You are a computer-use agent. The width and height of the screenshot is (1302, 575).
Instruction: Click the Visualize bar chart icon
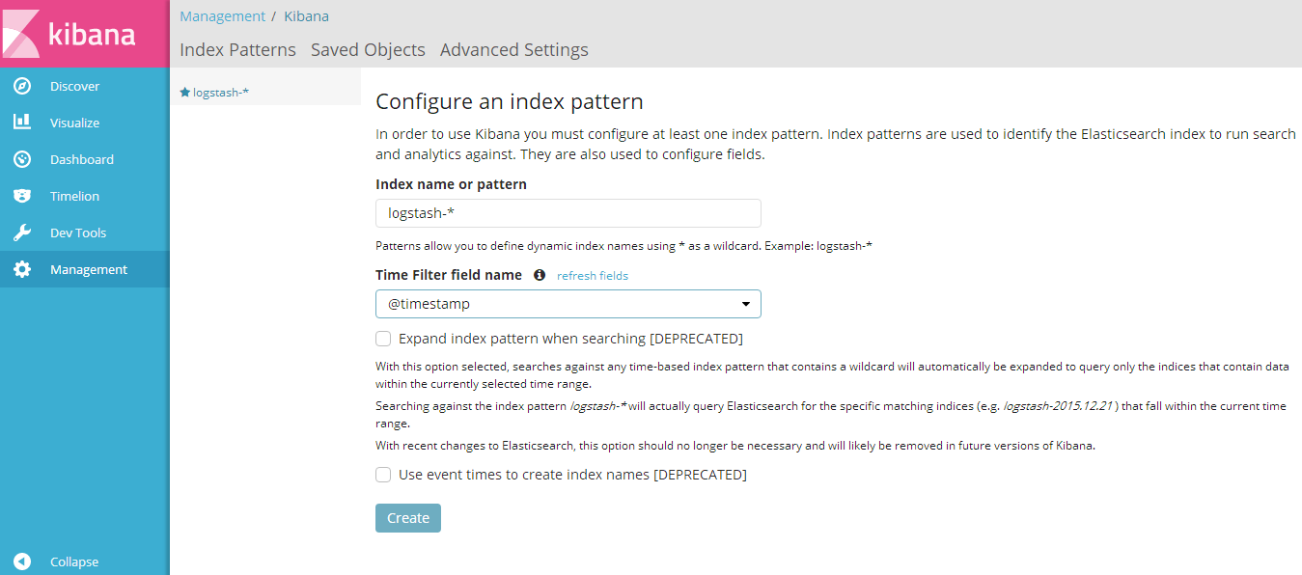22,123
